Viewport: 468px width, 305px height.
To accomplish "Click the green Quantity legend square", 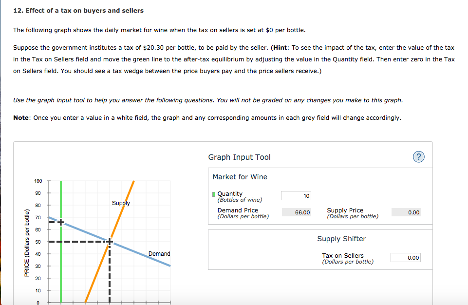I will coord(214,193).
